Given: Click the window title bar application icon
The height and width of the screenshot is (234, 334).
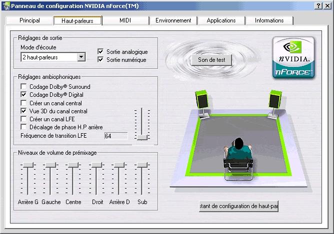Looking at the screenshot, I should click(6, 6).
